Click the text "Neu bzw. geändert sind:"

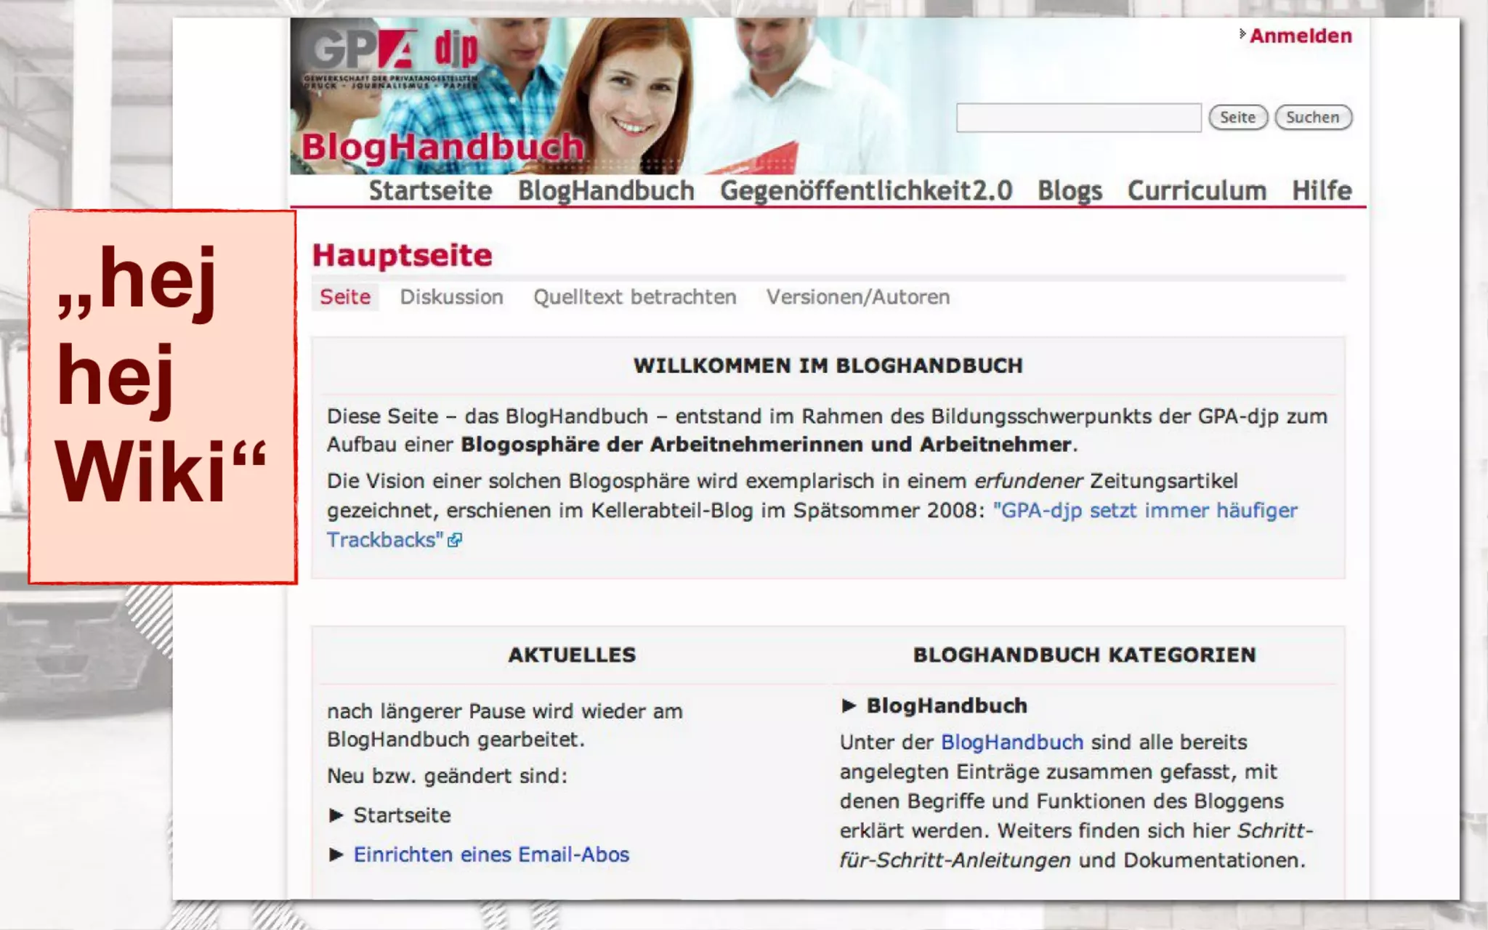point(447,776)
